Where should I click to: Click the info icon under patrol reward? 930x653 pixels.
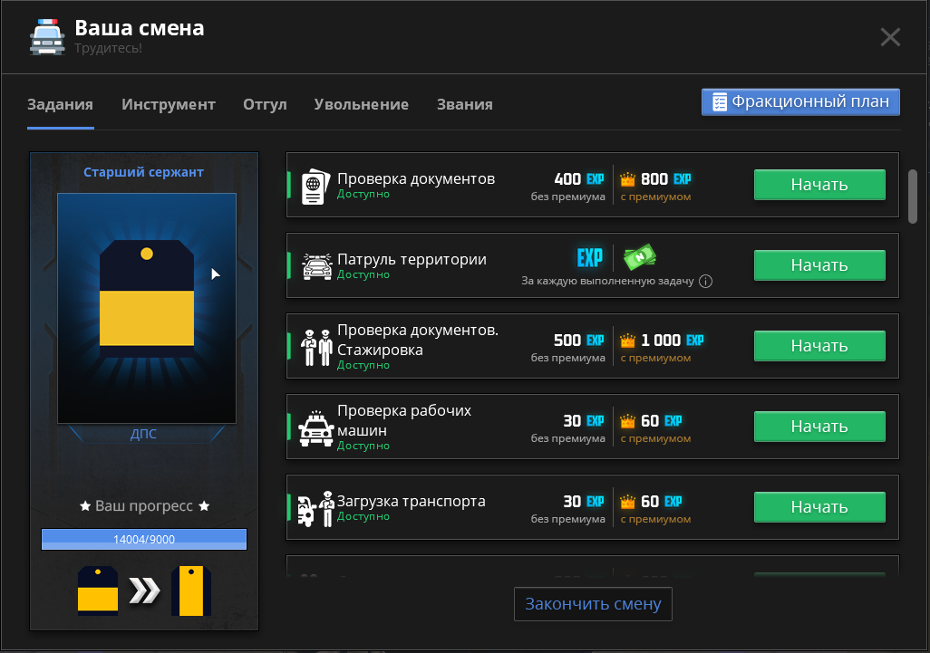pyautogui.click(x=706, y=281)
